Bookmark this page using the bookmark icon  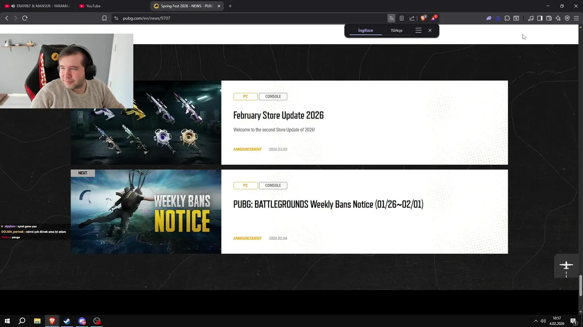[x=104, y=18]
